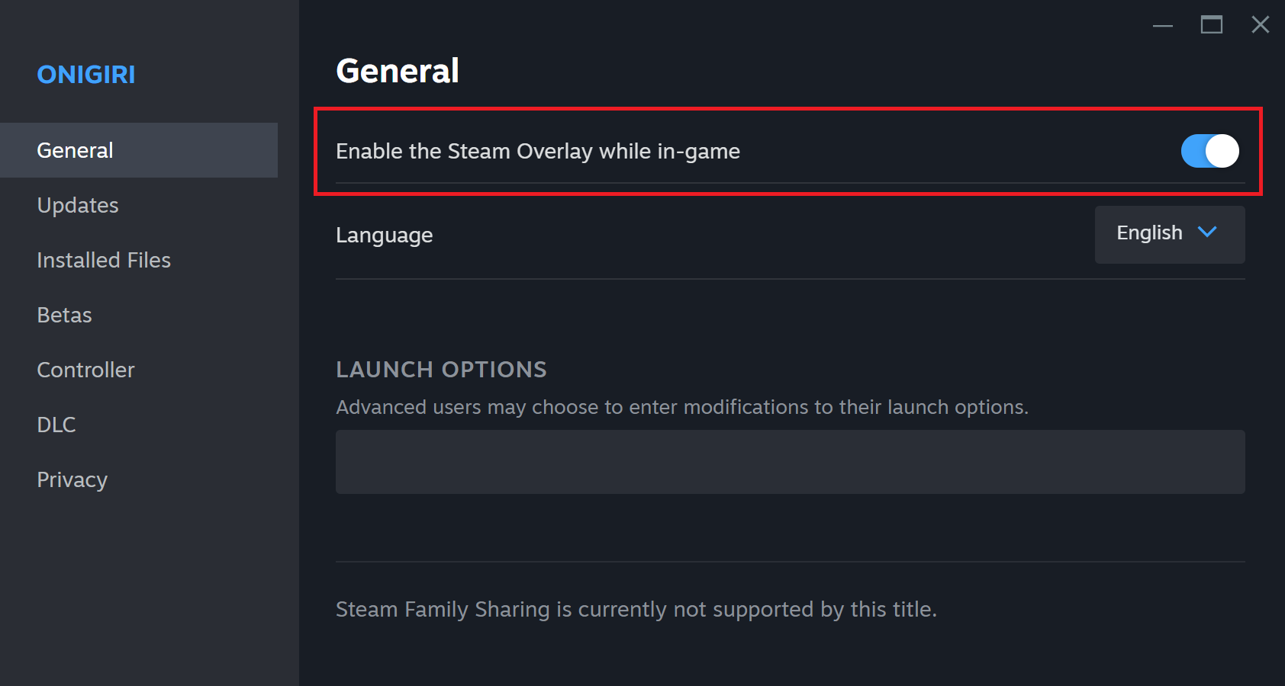The width and height of the screenshot is (1285, 686).
Task: Go to the Betas section
Action: (x=64, y=315)
